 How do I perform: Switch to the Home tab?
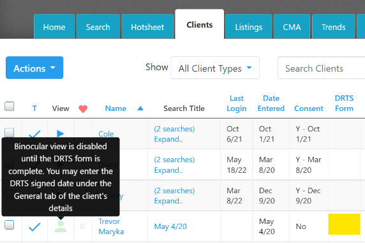coord(54,27)
